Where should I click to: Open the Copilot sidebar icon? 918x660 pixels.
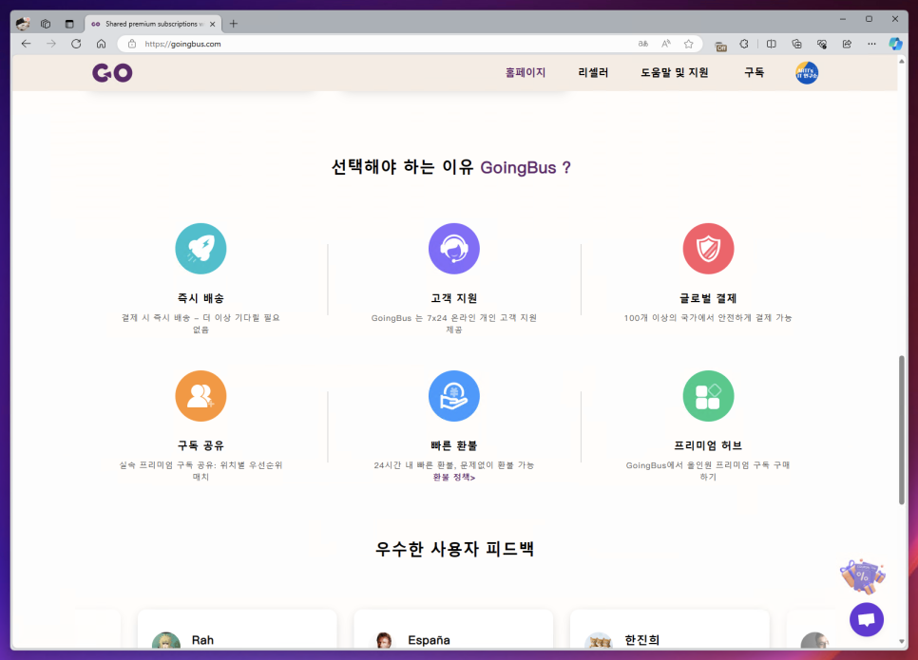tap(895, 44)
